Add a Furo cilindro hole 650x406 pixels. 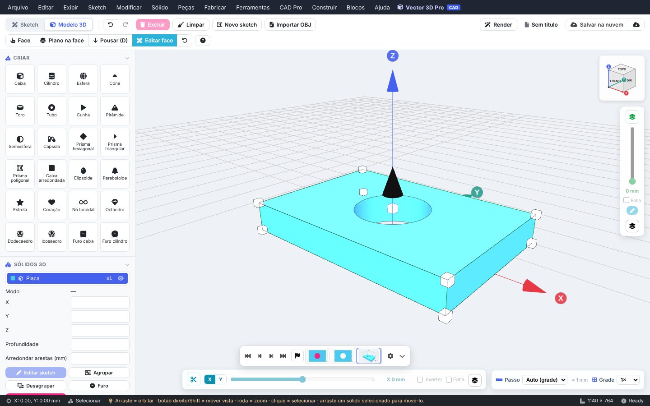coord(115,237)
